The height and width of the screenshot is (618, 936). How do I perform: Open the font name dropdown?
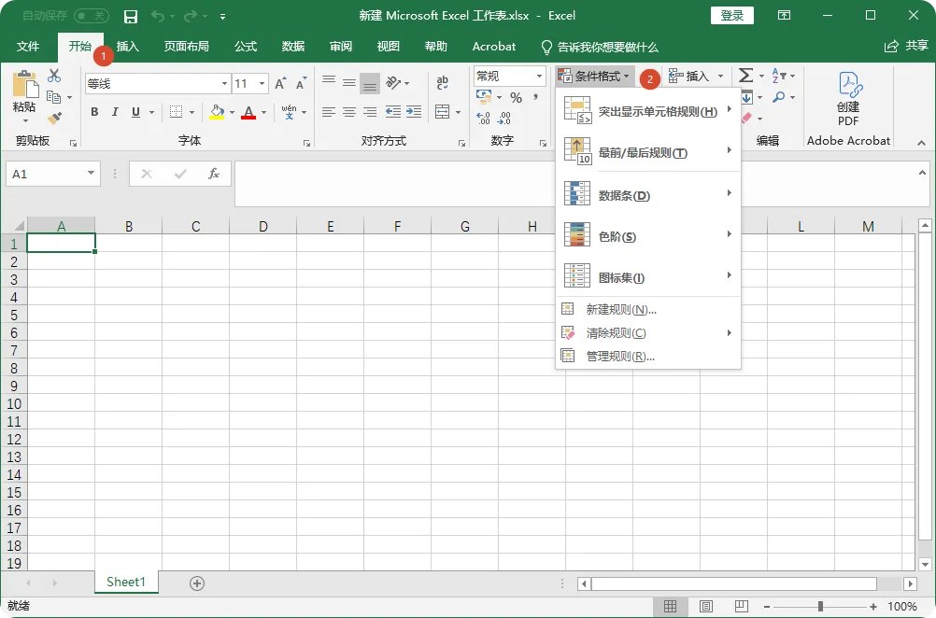(224, 83)
